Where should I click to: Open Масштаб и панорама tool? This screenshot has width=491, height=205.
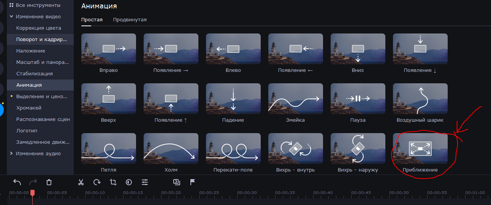[40, 62]
